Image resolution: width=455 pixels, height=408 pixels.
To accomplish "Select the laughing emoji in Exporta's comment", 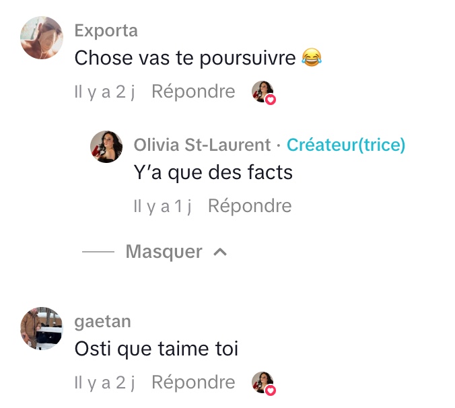I will [x=312, y=57].
